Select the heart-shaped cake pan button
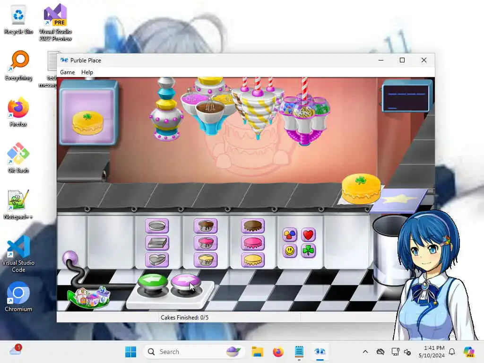 [x=157, y=260]
